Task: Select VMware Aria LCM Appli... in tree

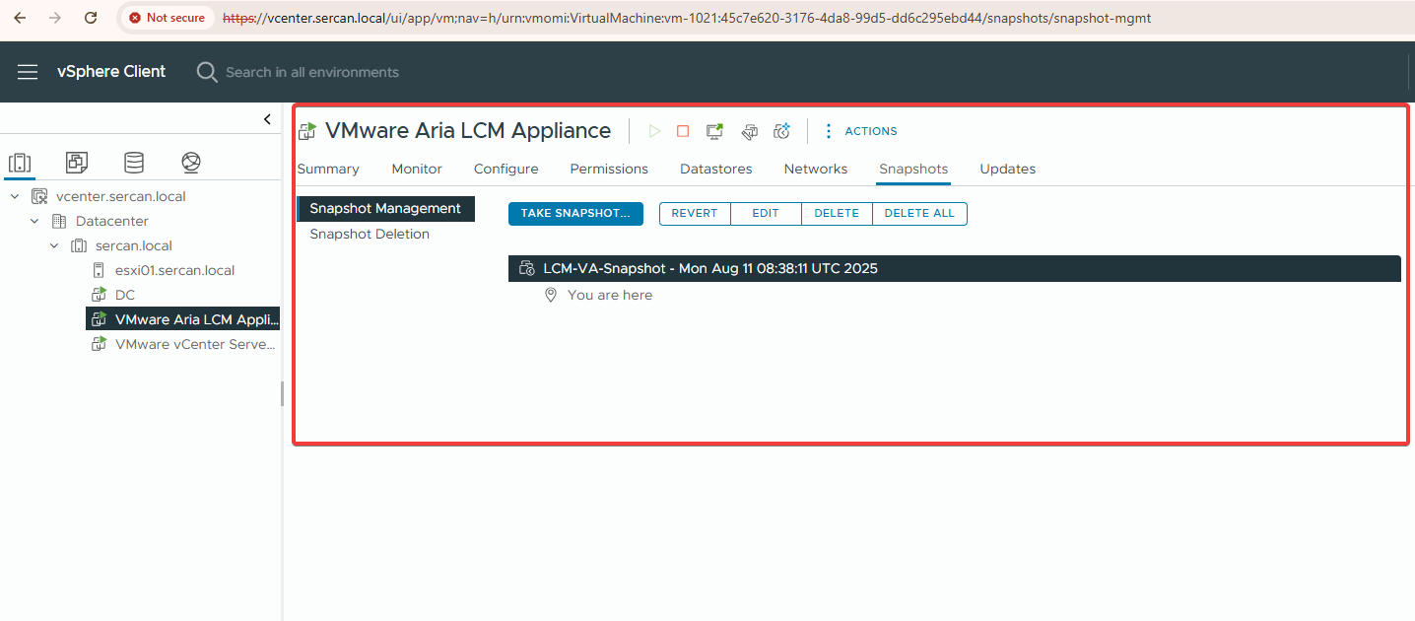Action: (x=197, y=319)
